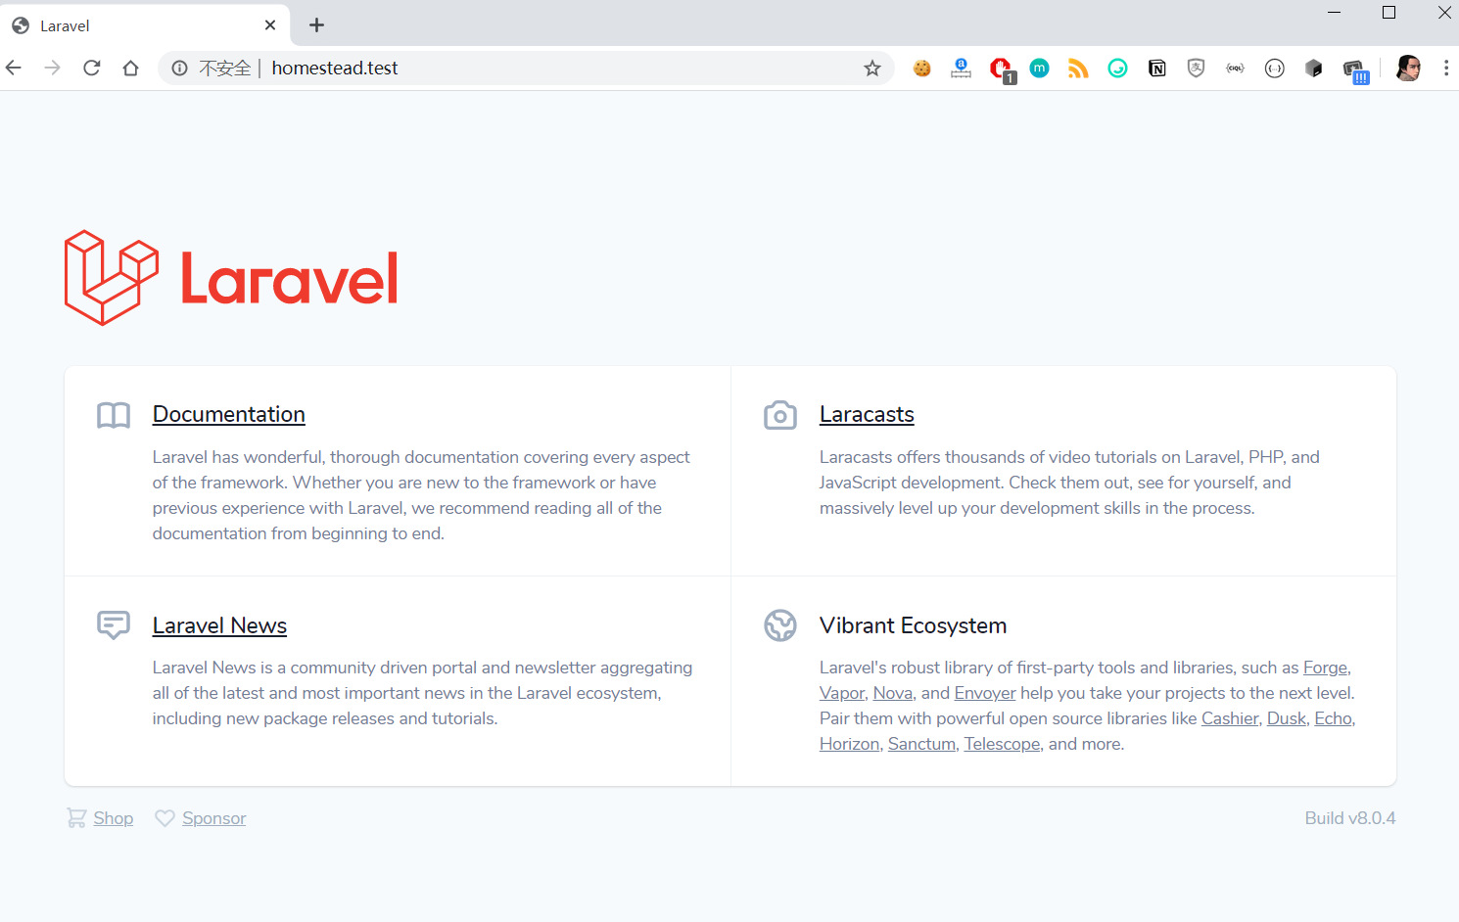Follow the Envoyer link
1459x922 pixels.
(x=985, y=693)
